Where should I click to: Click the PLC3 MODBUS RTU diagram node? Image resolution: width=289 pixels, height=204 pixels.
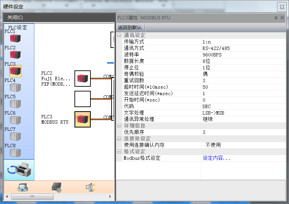pos(83,119)
